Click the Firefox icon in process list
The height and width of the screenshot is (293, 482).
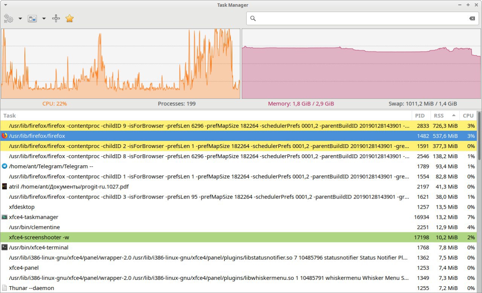(x=5, y=136)
